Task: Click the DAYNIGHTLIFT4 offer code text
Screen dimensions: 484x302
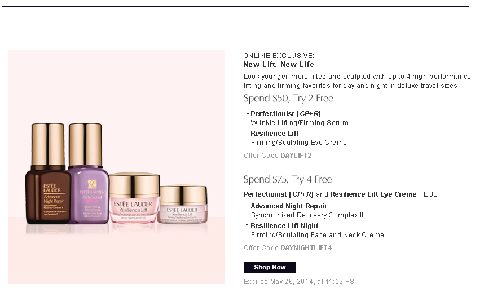Action: coord(306,248)
